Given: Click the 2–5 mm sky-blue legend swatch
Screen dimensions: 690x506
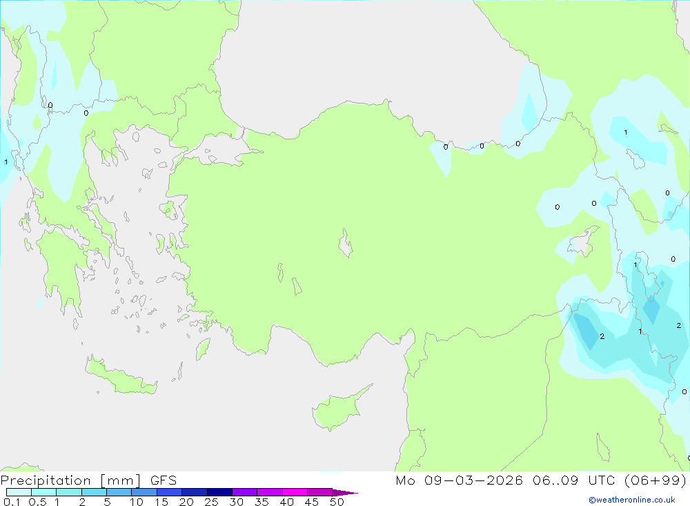Looking at the screenshot, I should point(94,492).
